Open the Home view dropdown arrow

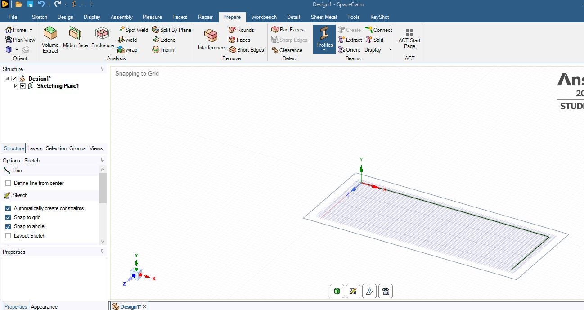coord(31,30)
